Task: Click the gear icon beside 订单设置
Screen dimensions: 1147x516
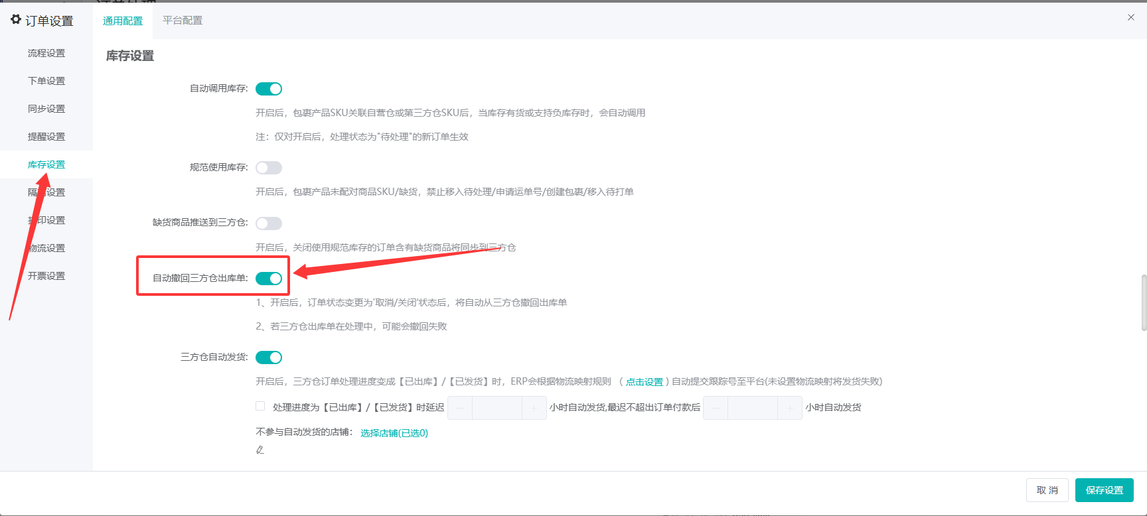Action: tap(16, 20)
